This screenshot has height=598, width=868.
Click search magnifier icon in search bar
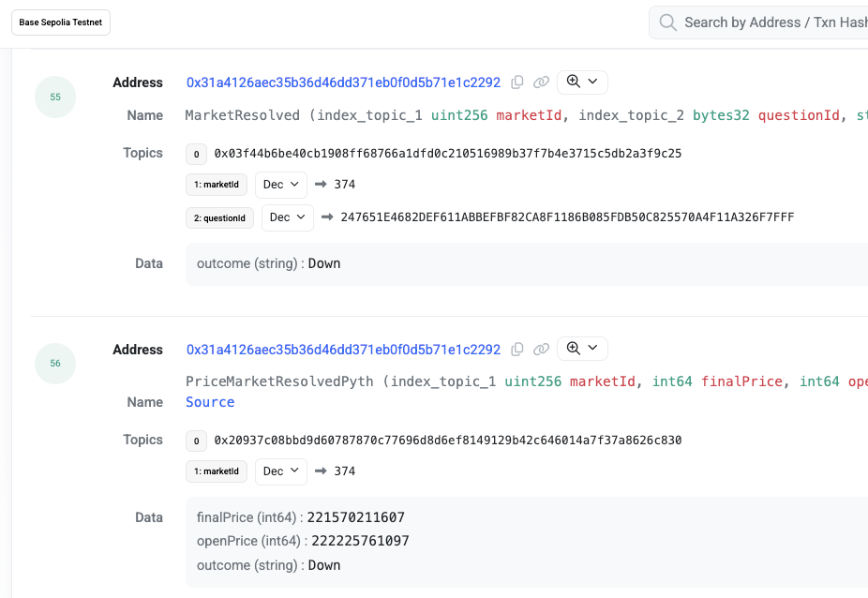667,22
